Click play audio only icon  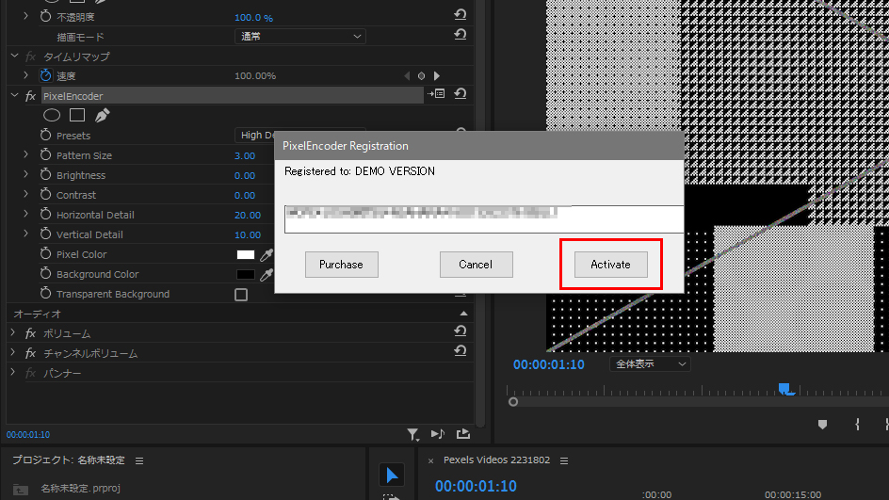pyautogui.click(x=438, y=434)
